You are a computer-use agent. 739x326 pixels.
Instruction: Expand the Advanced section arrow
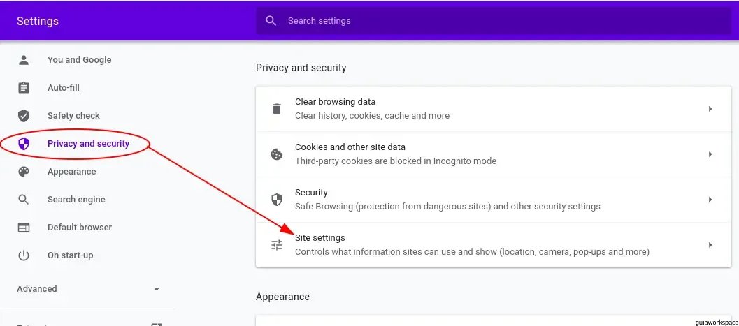pyautogui.click(x=157, y=289)
